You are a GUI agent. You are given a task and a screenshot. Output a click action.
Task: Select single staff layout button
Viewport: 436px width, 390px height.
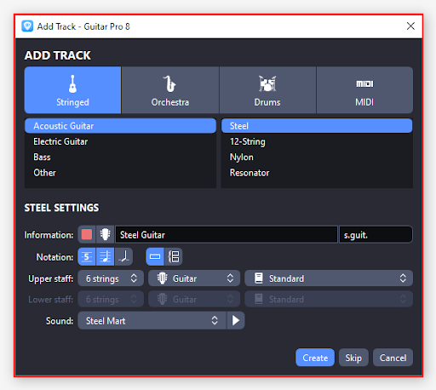click(x=155, y=257)
